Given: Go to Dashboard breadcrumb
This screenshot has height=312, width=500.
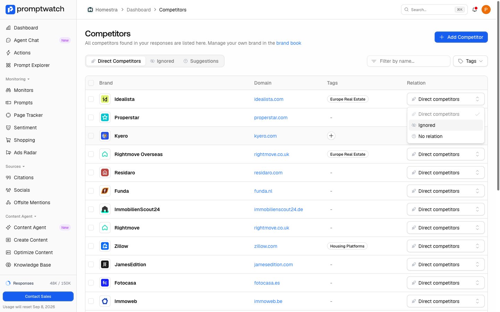Looking at the screenshot, I should (139, 10).
